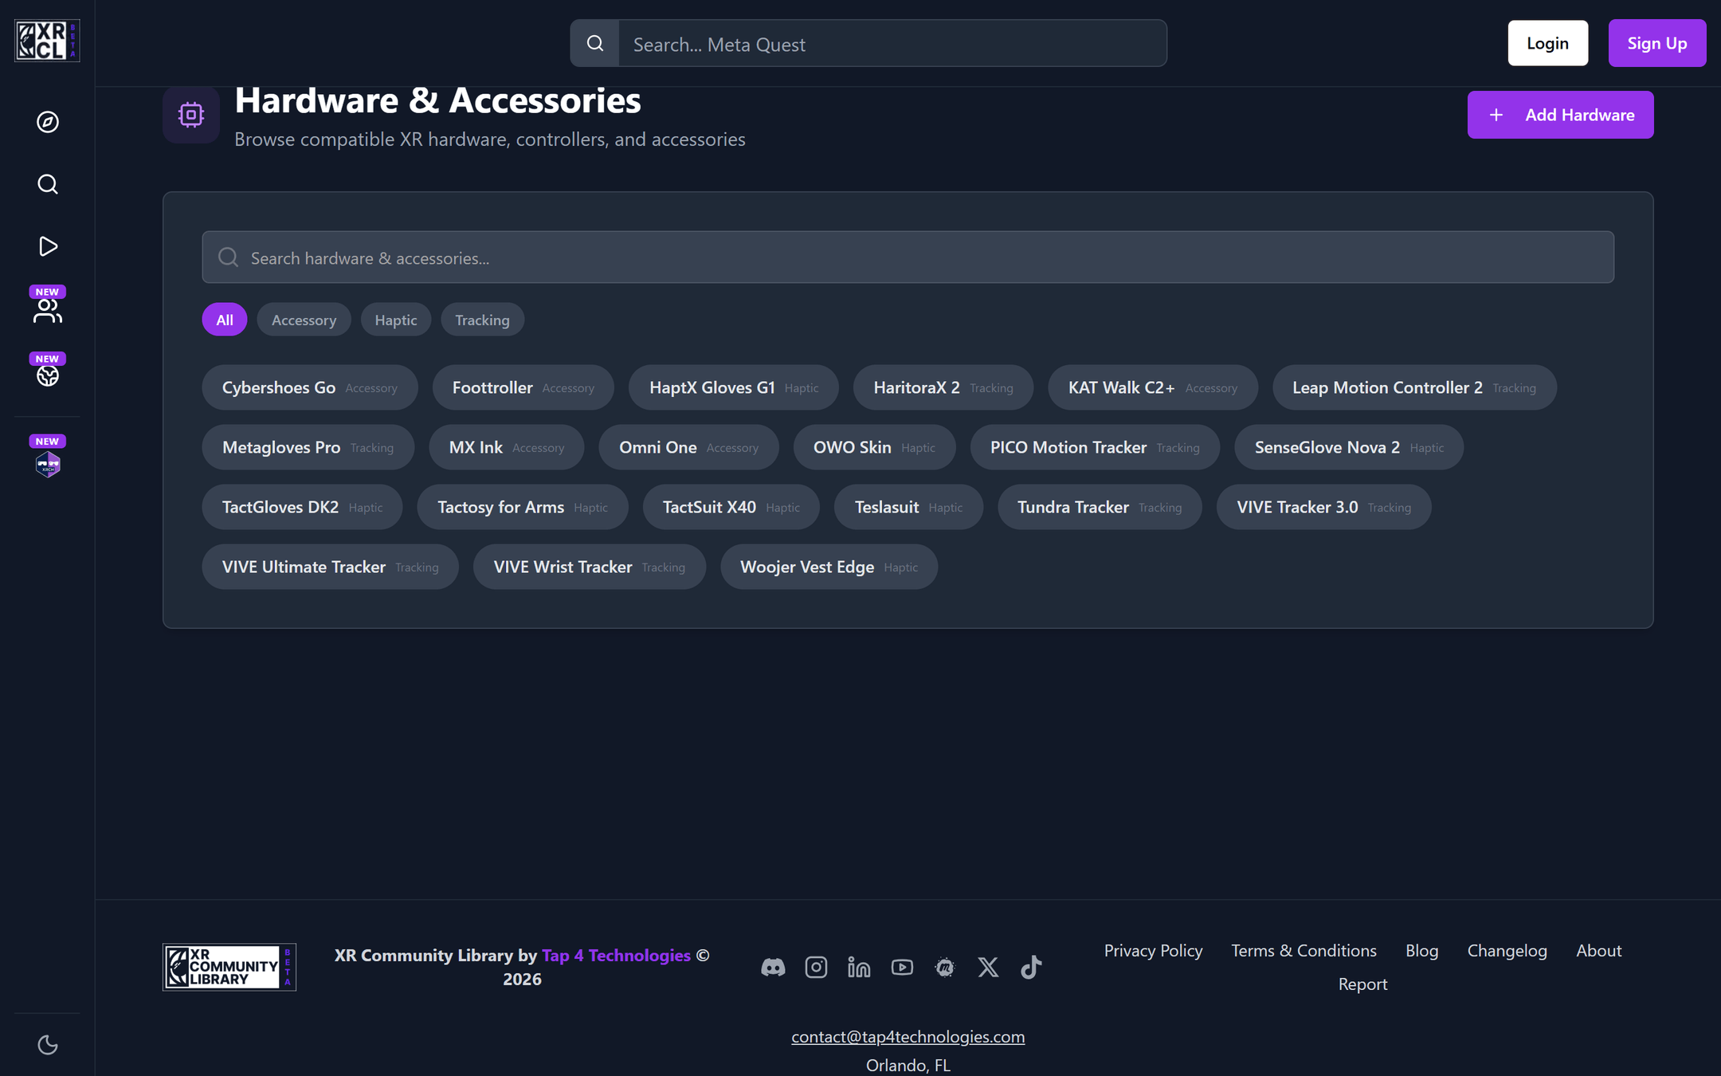Click the XRCL logo in sidebar
The width and height of the screenshot is (1721, 1076).
[x=47, y=41]
